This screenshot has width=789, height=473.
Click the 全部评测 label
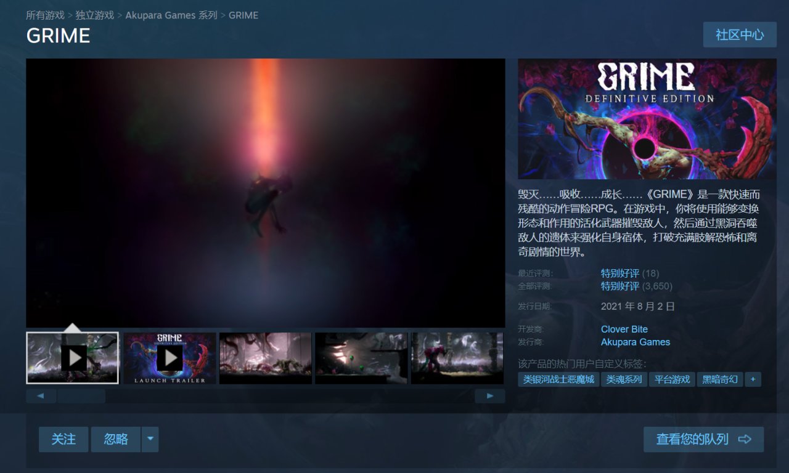(x=535, y=286)
